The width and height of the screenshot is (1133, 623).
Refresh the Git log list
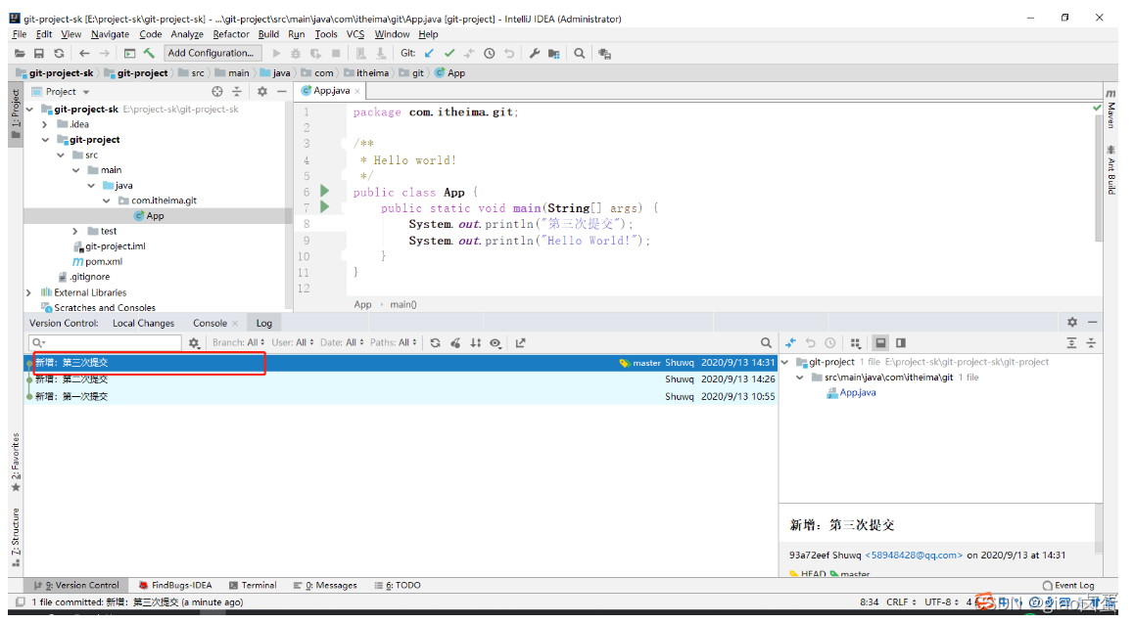pyautogui.click(x=435, y=343)
